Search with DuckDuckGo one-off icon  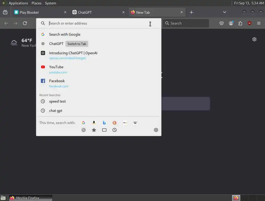click(115, 123)
